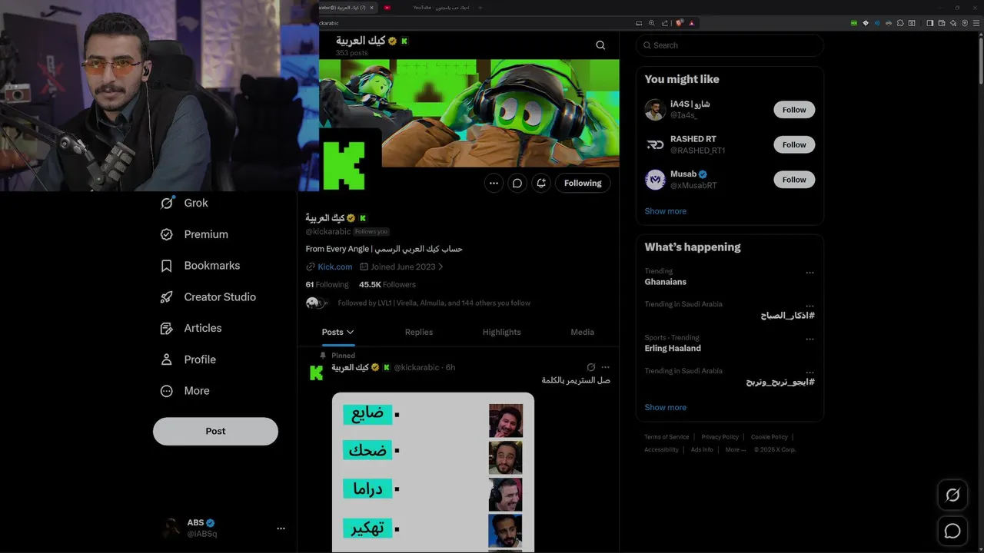Open a new browser tab
984x553 pixels.
click(x=480, y=8)
